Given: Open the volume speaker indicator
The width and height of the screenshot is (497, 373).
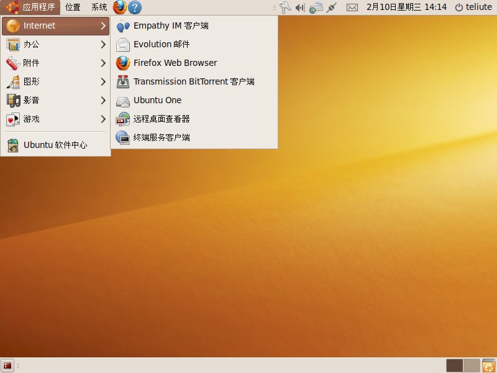Looking at the screenshot, I should coord(300,7).
